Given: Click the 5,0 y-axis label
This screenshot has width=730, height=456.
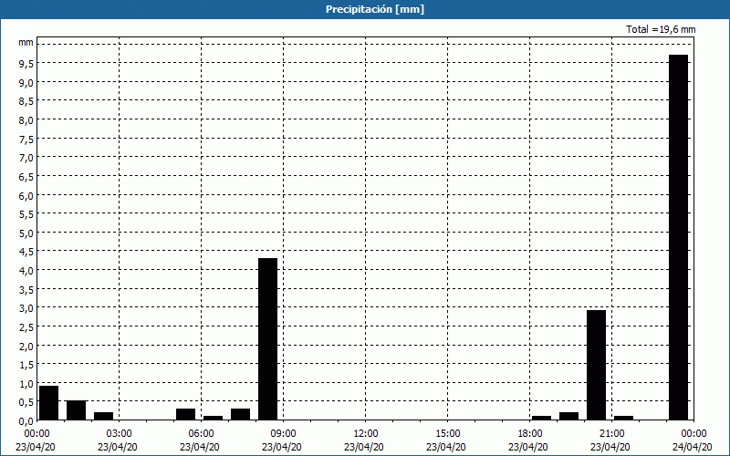Looking at the screenshot, I should pyautogui.click(x=26, y=233).
